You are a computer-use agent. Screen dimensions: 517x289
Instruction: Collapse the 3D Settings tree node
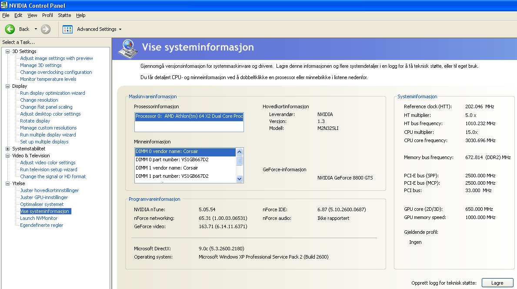pyautogui.click(x=7, y=51)
